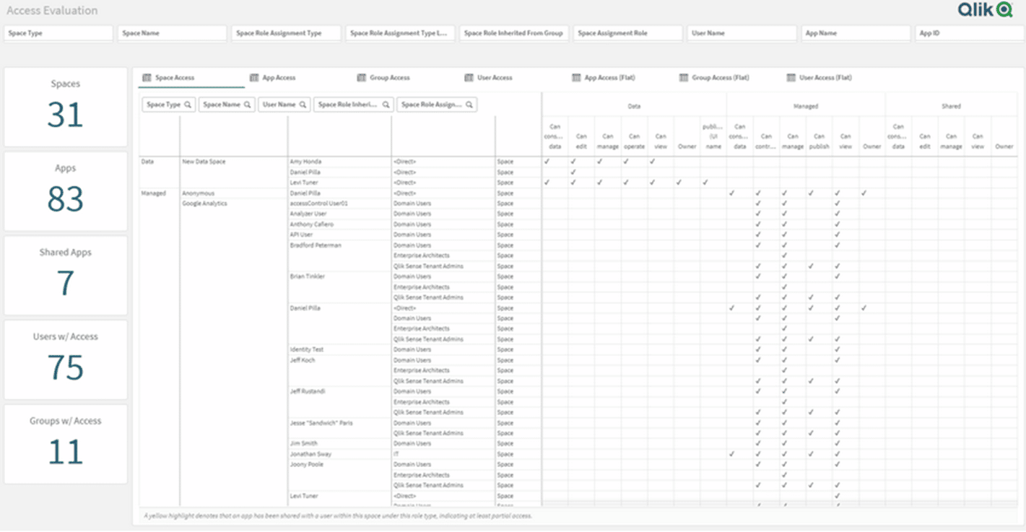Click the User Name search magnifier
The height and width of the screenshot is (532, 1026).
[x=303, y=105]
